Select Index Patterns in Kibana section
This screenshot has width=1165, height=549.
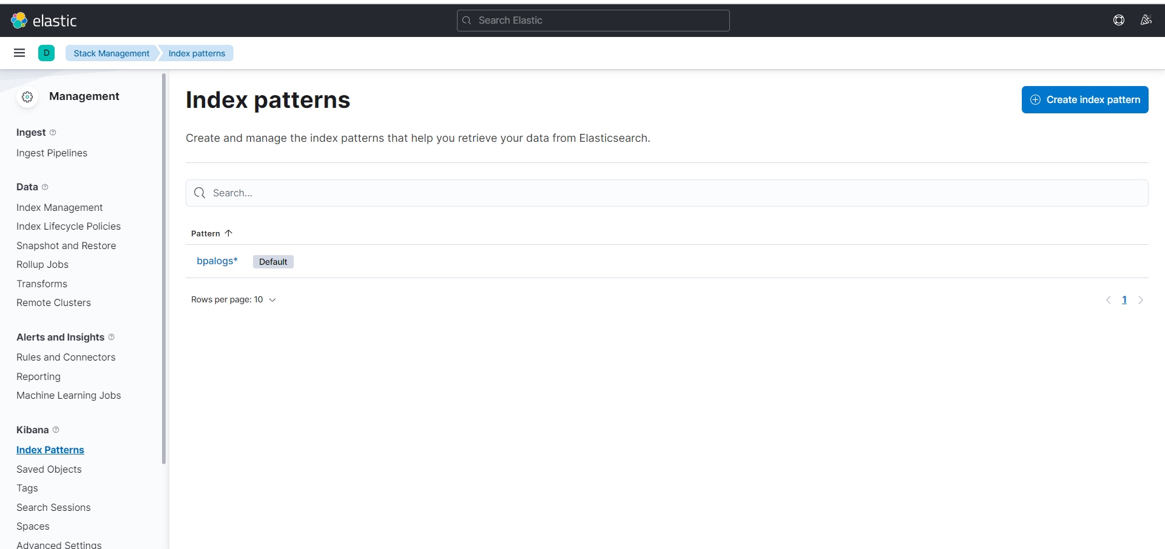point(50,450)
